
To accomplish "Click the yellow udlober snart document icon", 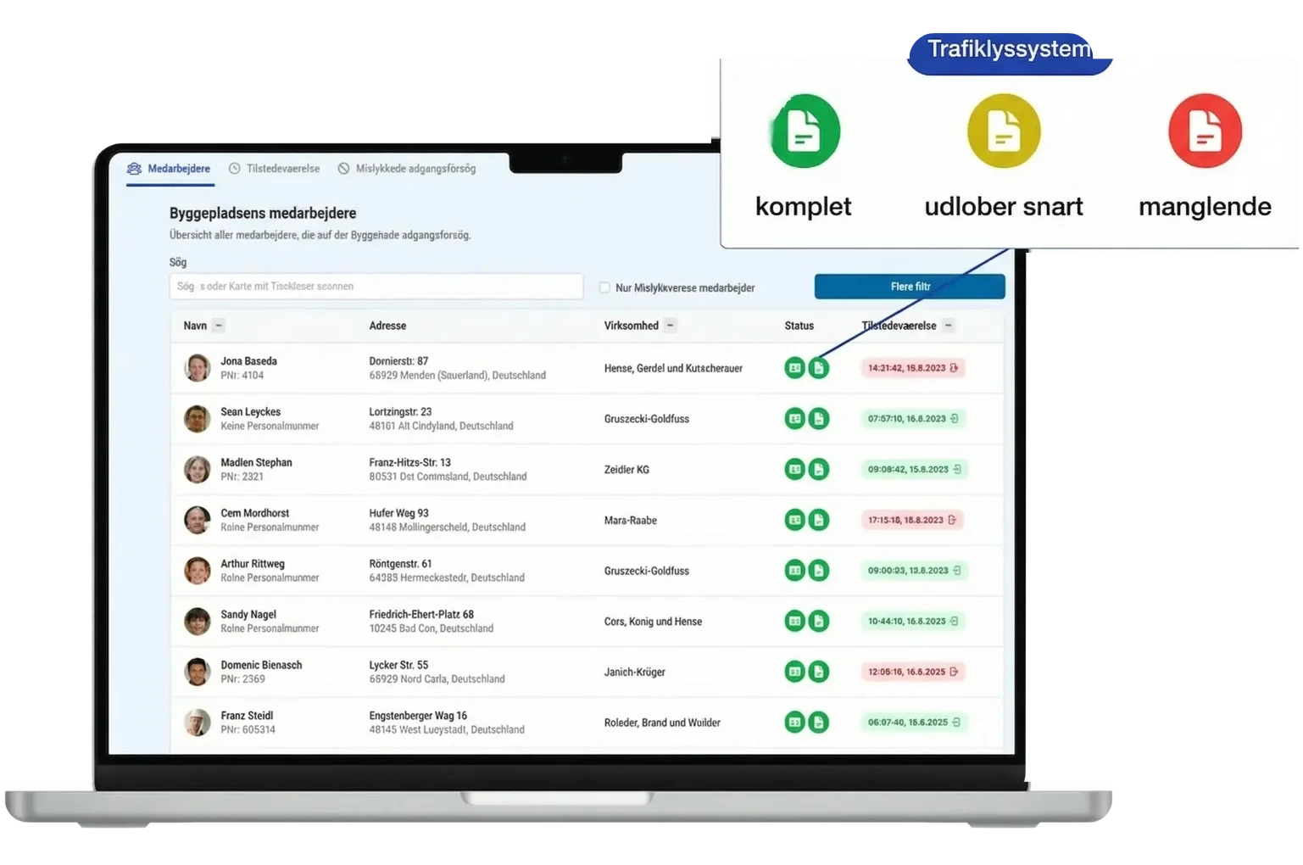I will pyautogui.click(x=1004, y=131).
